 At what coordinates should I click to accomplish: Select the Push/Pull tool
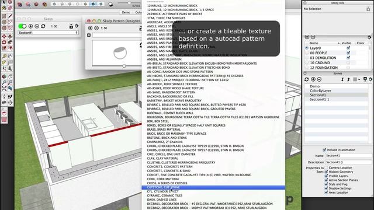click(10, 36)
